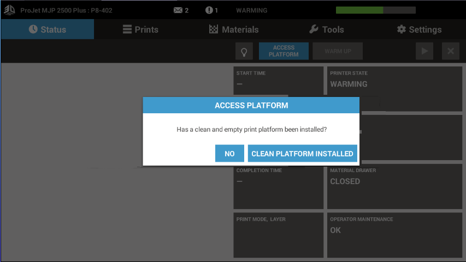Viewport: 466px width, 262px height.
Task: Click the Access Platform toolbar button
Action: point(284,51)
